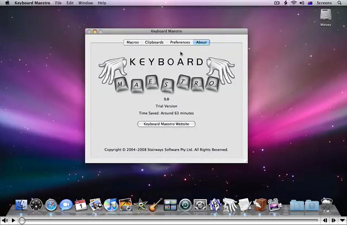This screenshot has height=225, width=347.
Task: Open Dashboard from the Dock
Action: [x=36, y=205]
